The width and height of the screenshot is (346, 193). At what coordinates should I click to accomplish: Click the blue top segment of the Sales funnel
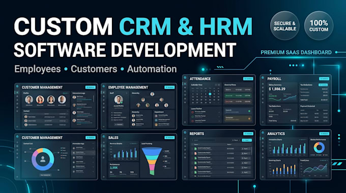coord(152,151)
